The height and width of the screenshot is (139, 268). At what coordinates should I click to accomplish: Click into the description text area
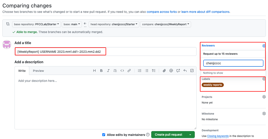pyautogui.click(x=105, y=102)
